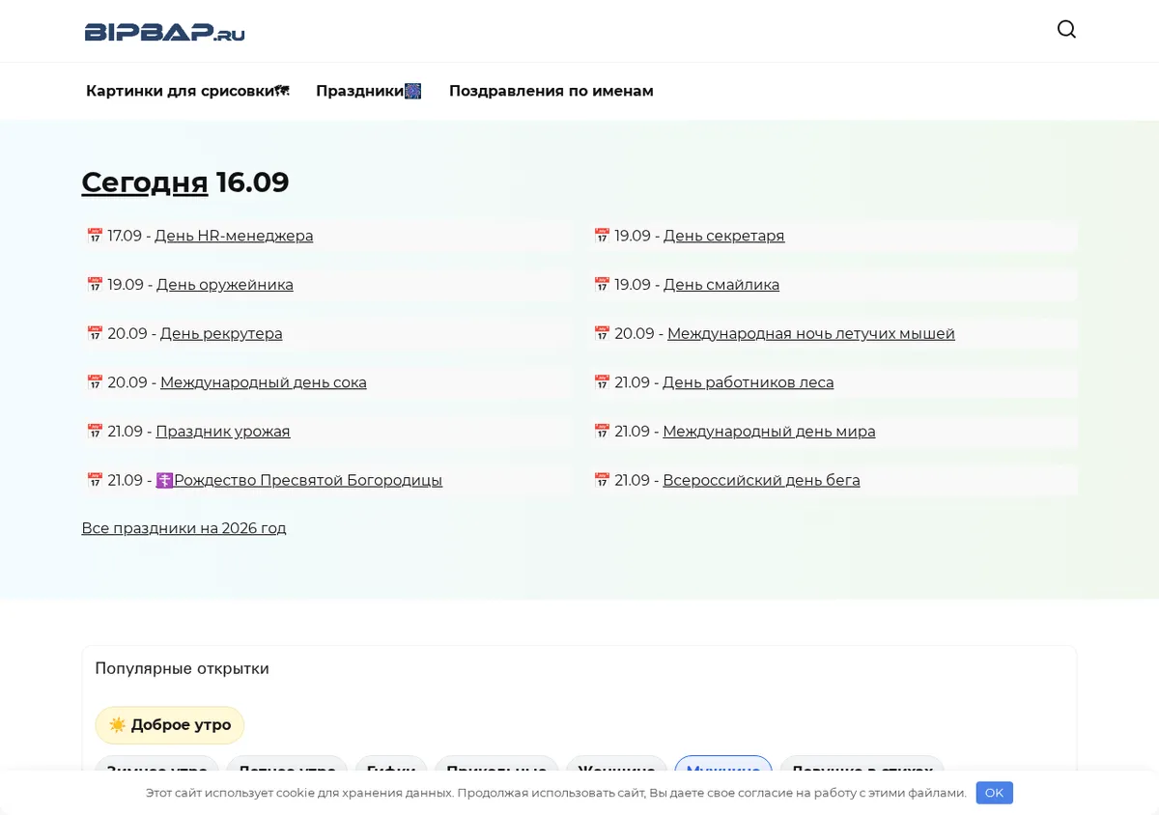Accept cookies with the OK button
This screenshot has height=815, width=1159.
[994, 793]
